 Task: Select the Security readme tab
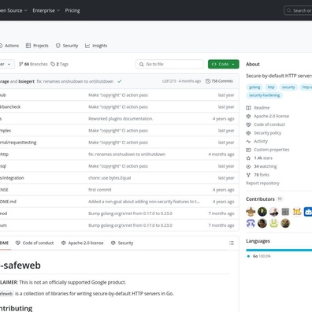point(122,243)
